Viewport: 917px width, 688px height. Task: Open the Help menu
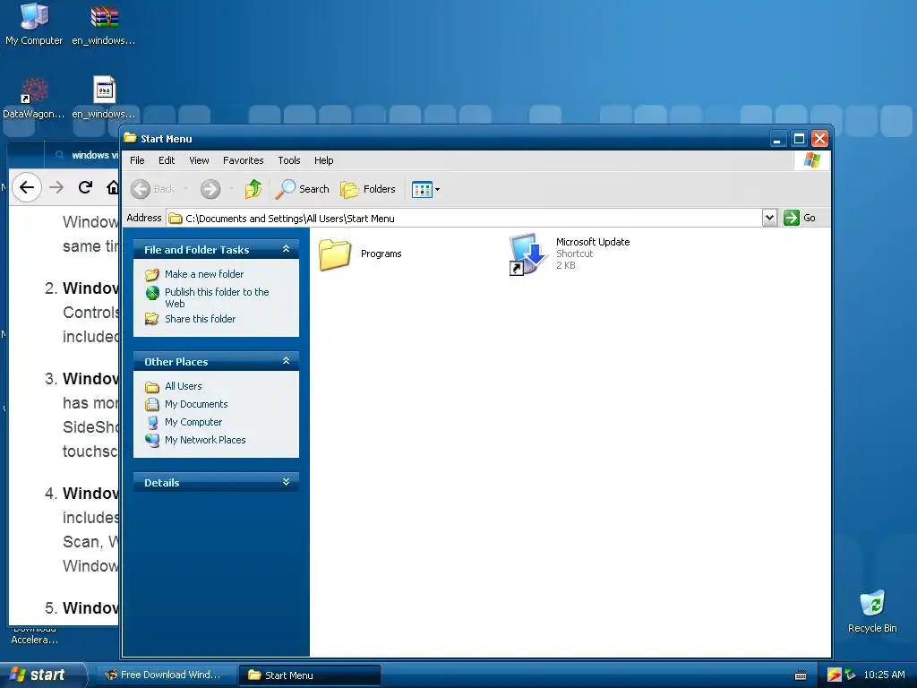click(323, 160)
